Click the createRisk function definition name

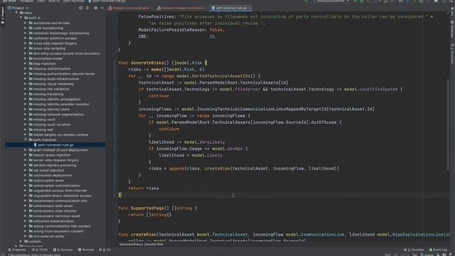144,234
